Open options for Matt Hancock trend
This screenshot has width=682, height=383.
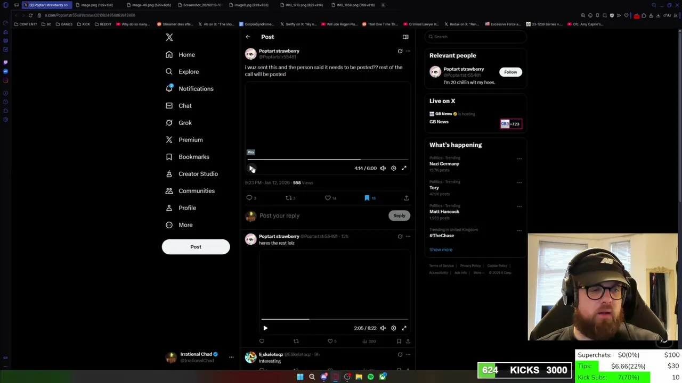(x=519, y=206)
